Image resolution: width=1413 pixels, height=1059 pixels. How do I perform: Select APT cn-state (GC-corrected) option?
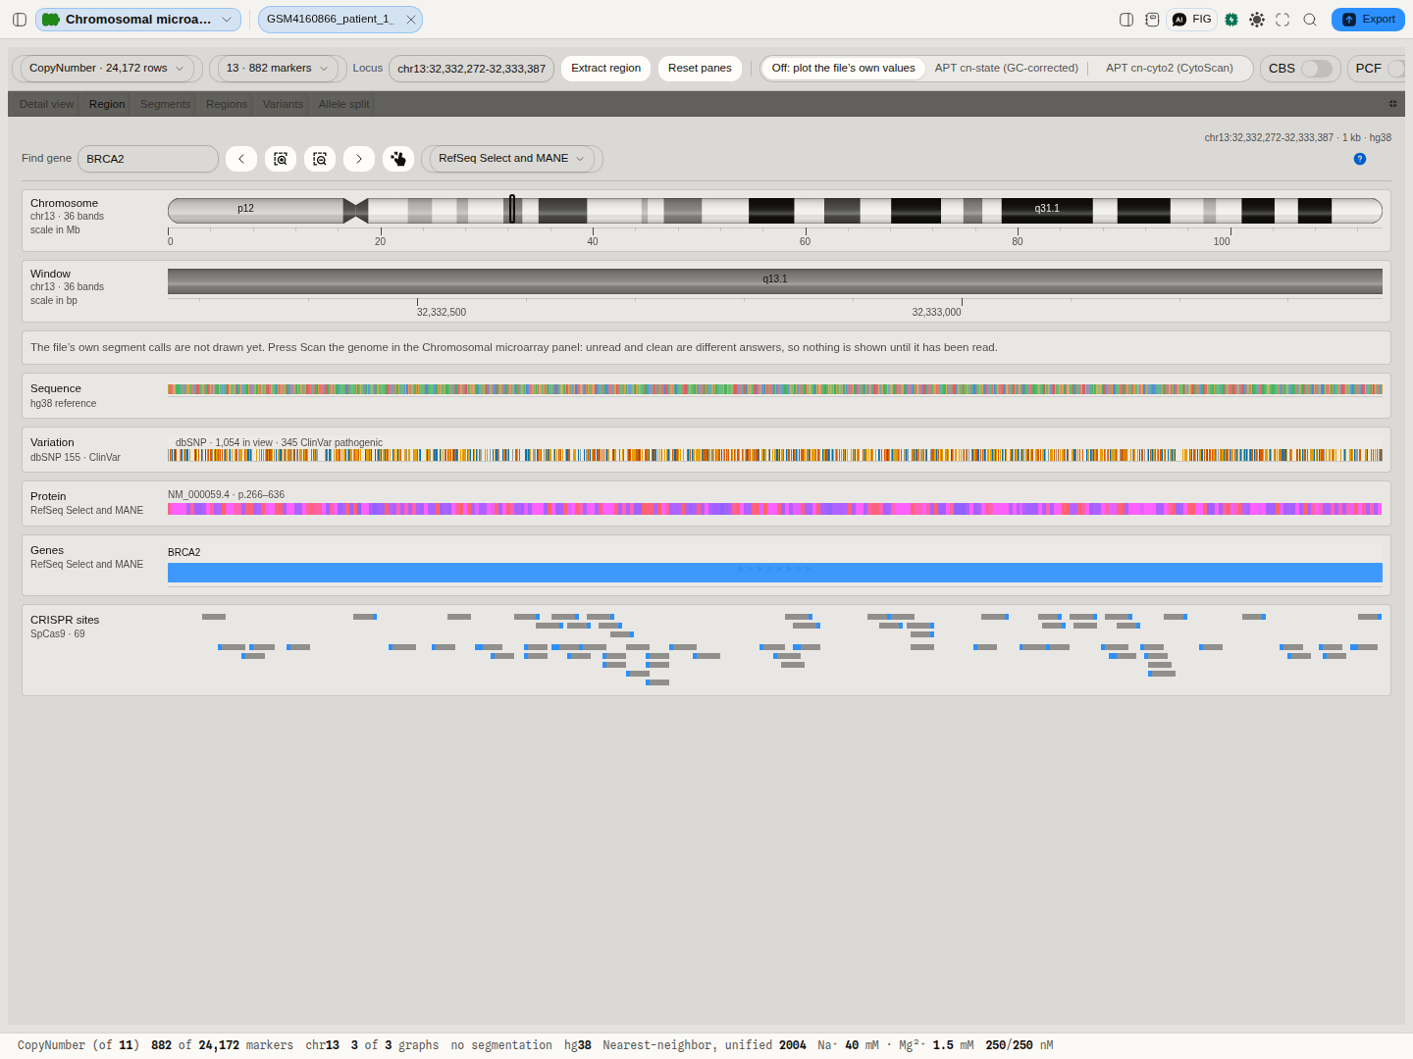coord(1006,69)
